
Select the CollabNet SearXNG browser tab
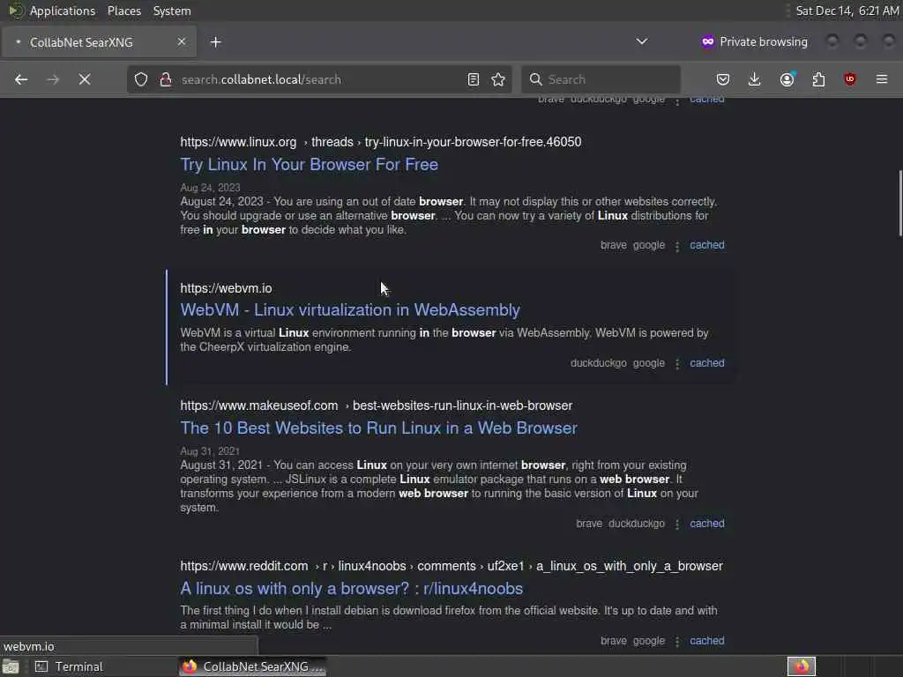coord(99,42)
